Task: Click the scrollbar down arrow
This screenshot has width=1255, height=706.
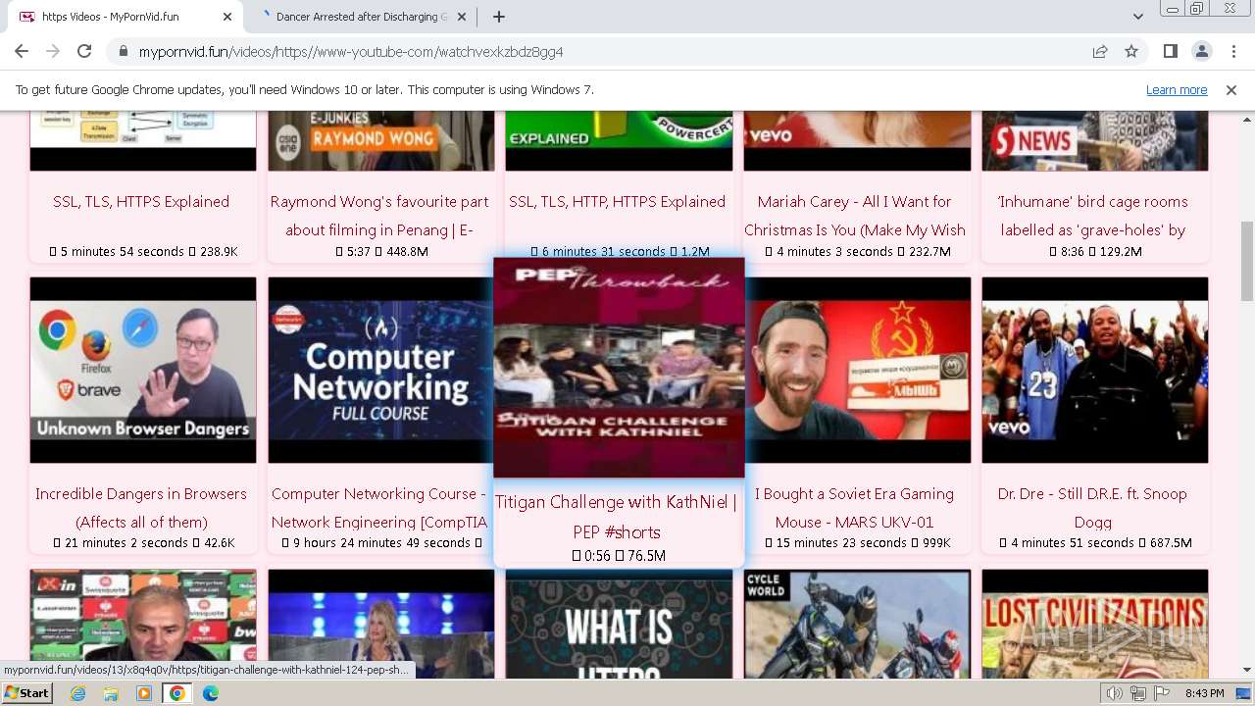Action: pos(1247,671)
